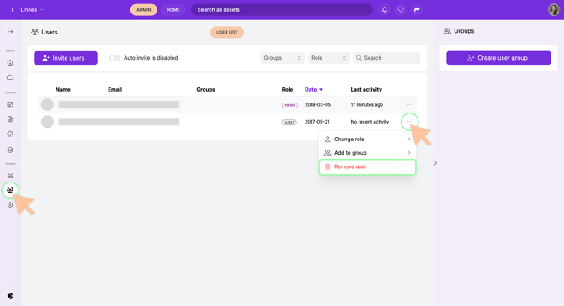This screenshot has width=564, height=306.
Task: Click the logo icon at sidebar bottom
Action: [10, 296]
